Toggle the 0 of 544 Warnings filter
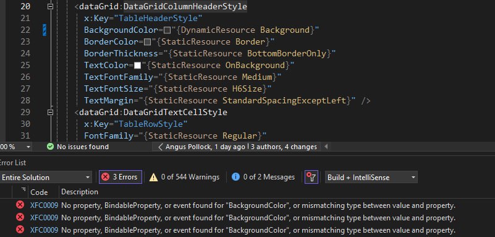Image resolution: width=495 pixels, height=237 pixels. (184, 177)
